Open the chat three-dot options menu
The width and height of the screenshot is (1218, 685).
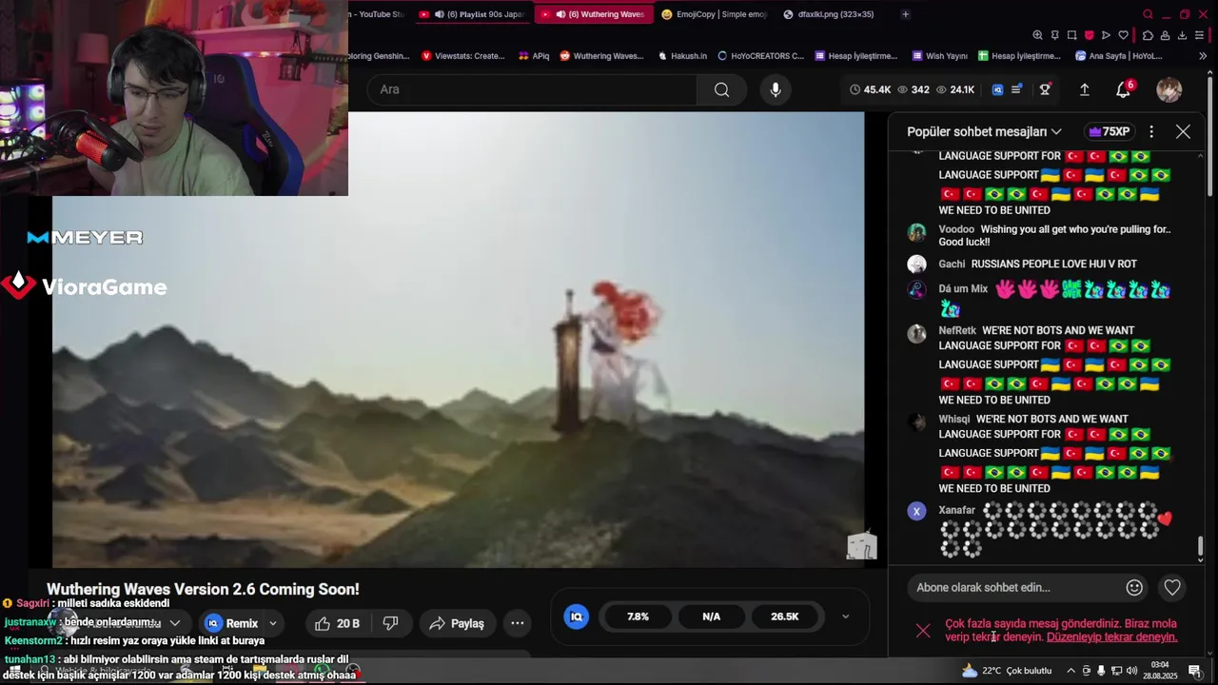pyautogui.click(x=1151, y=131)
